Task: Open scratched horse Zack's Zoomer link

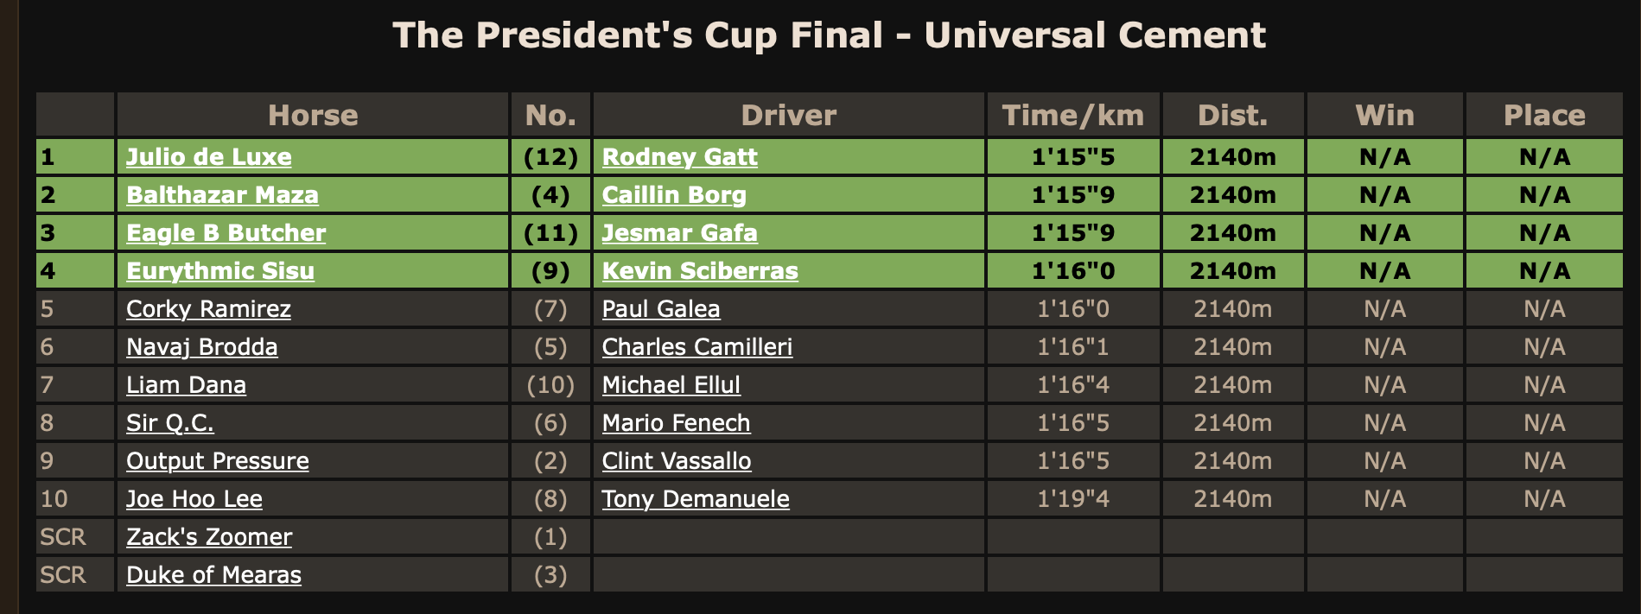Action: (x=209, y=537)
